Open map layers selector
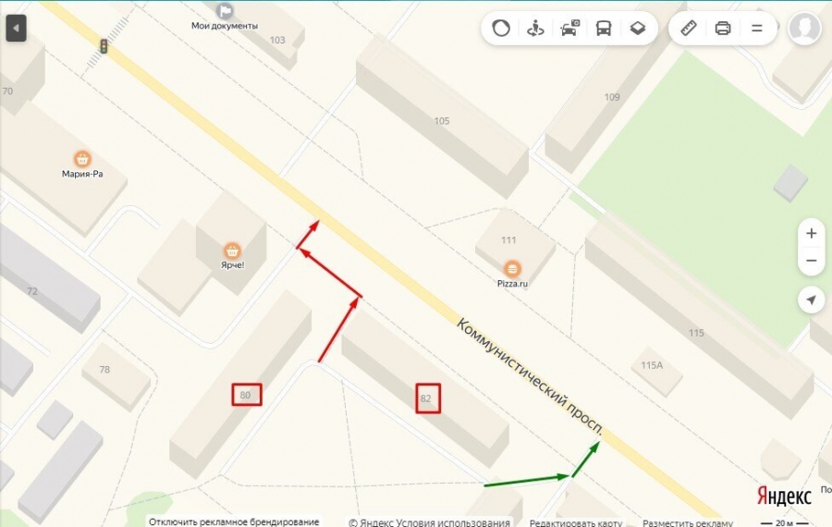This screenshot has width=832, height=527. [638, 28]
